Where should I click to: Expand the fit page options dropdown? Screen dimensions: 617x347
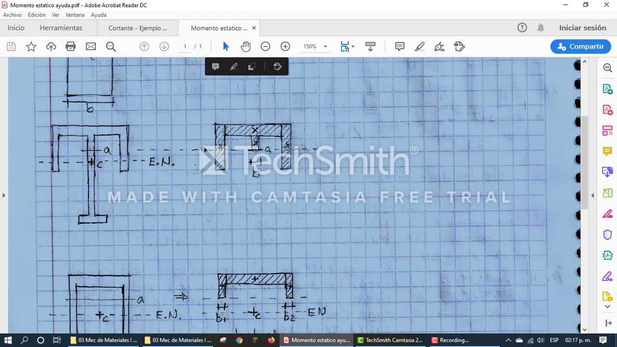click(353, 47)
